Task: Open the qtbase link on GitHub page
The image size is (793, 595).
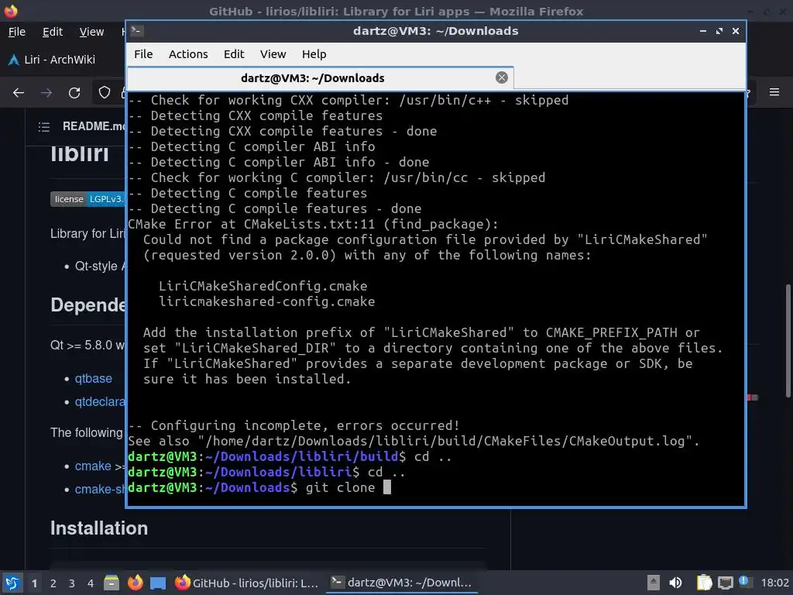Action: 94,378
